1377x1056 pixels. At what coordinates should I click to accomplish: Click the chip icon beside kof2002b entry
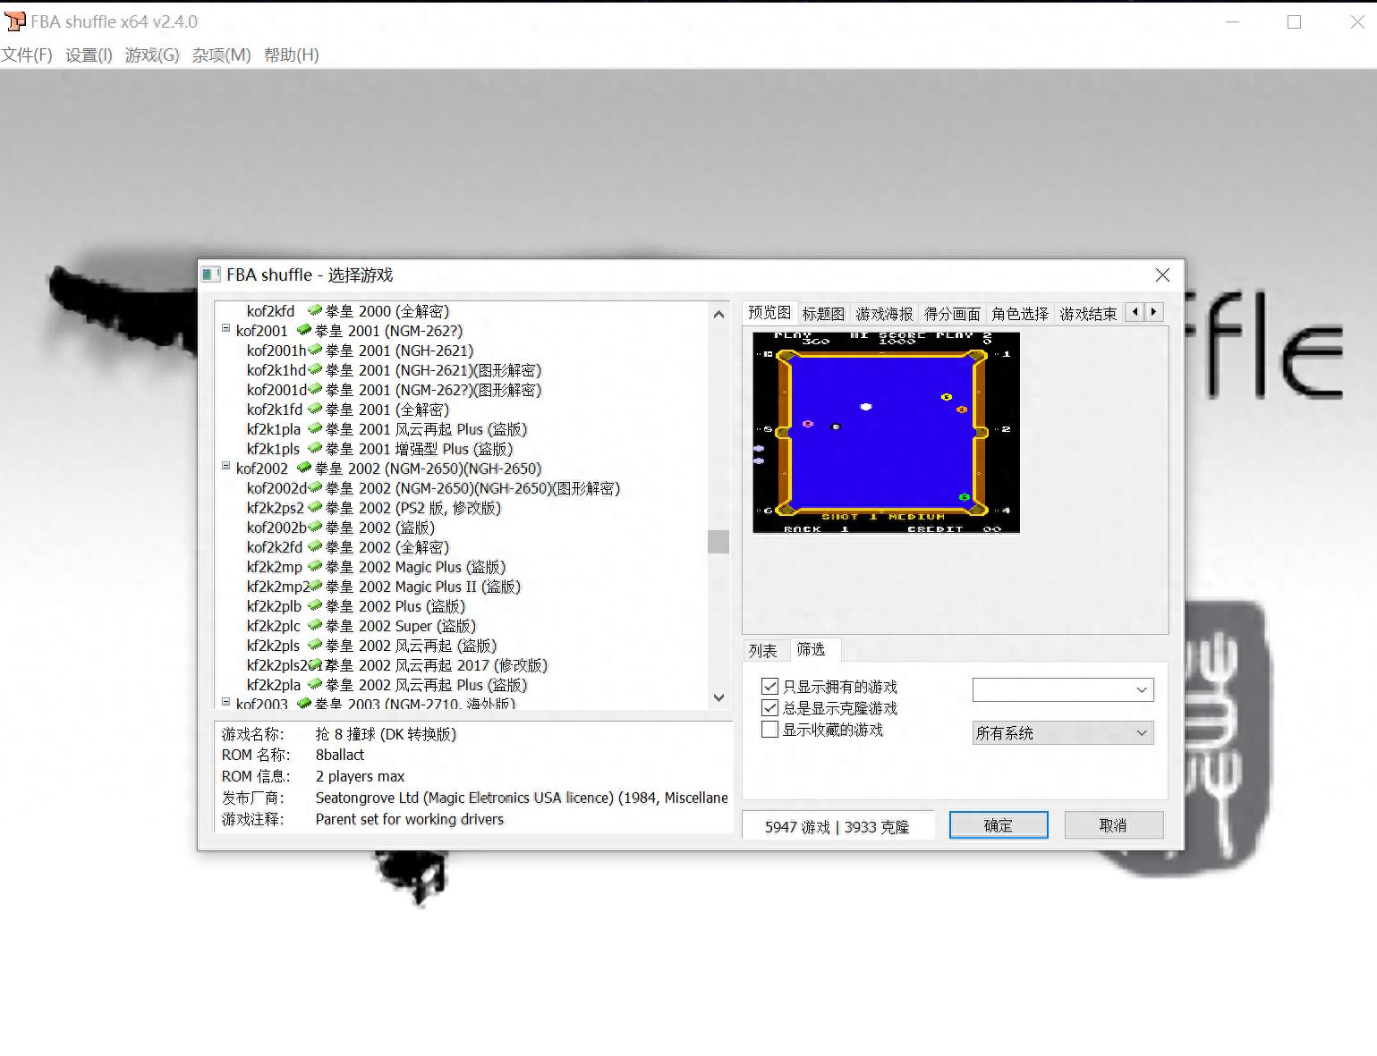(315, 527)
